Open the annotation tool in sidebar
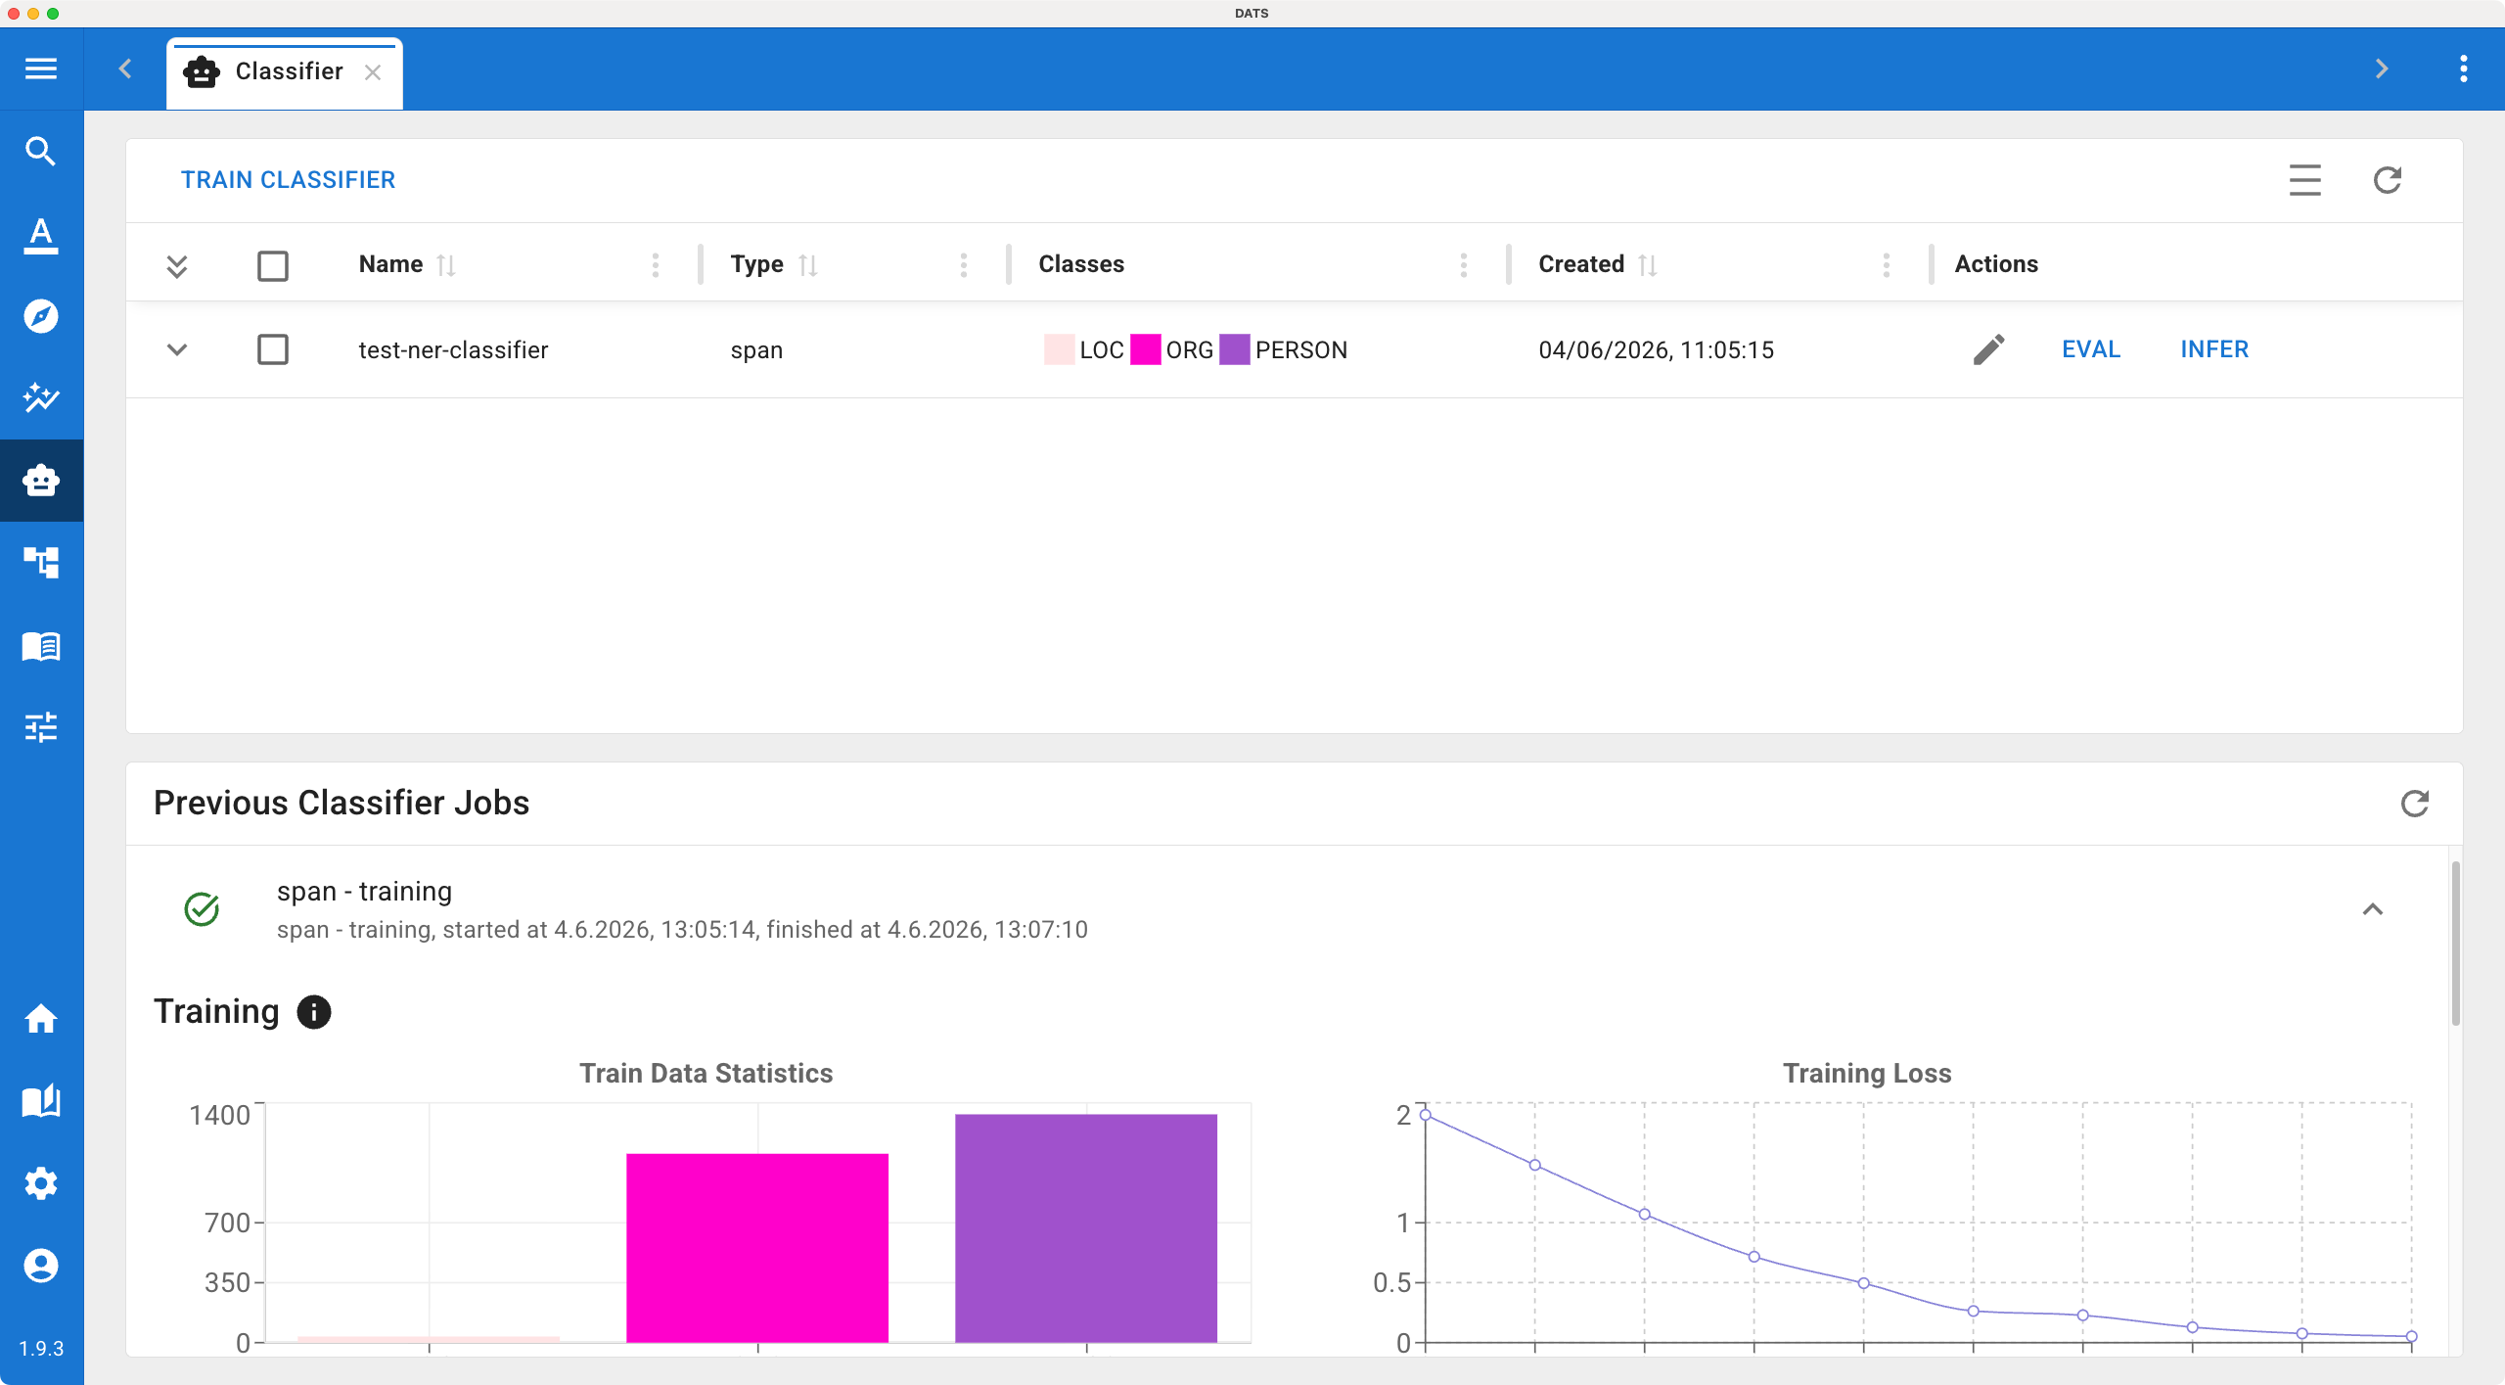This screenshot has height=1385, width=2505. pyautogui.click(x=41, y=234)
